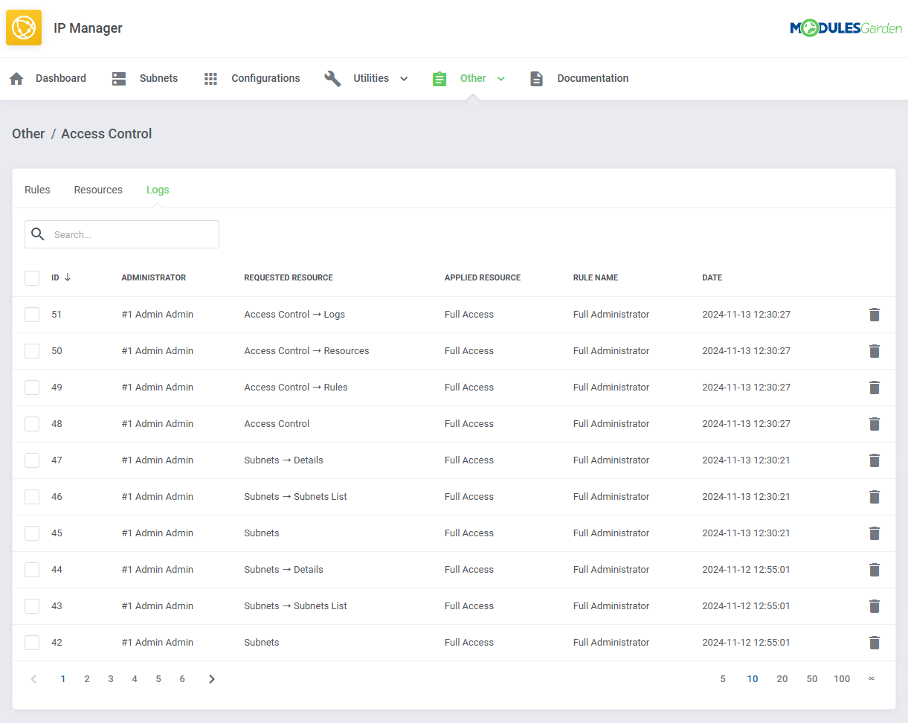Viewport: 908px width, 723px height.
Task: Show 10 entries per page
Action: click(753, 679)
